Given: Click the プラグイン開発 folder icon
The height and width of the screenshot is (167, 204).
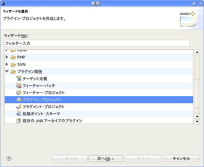Looking at the screenshot, I should (x=13, y=72).
